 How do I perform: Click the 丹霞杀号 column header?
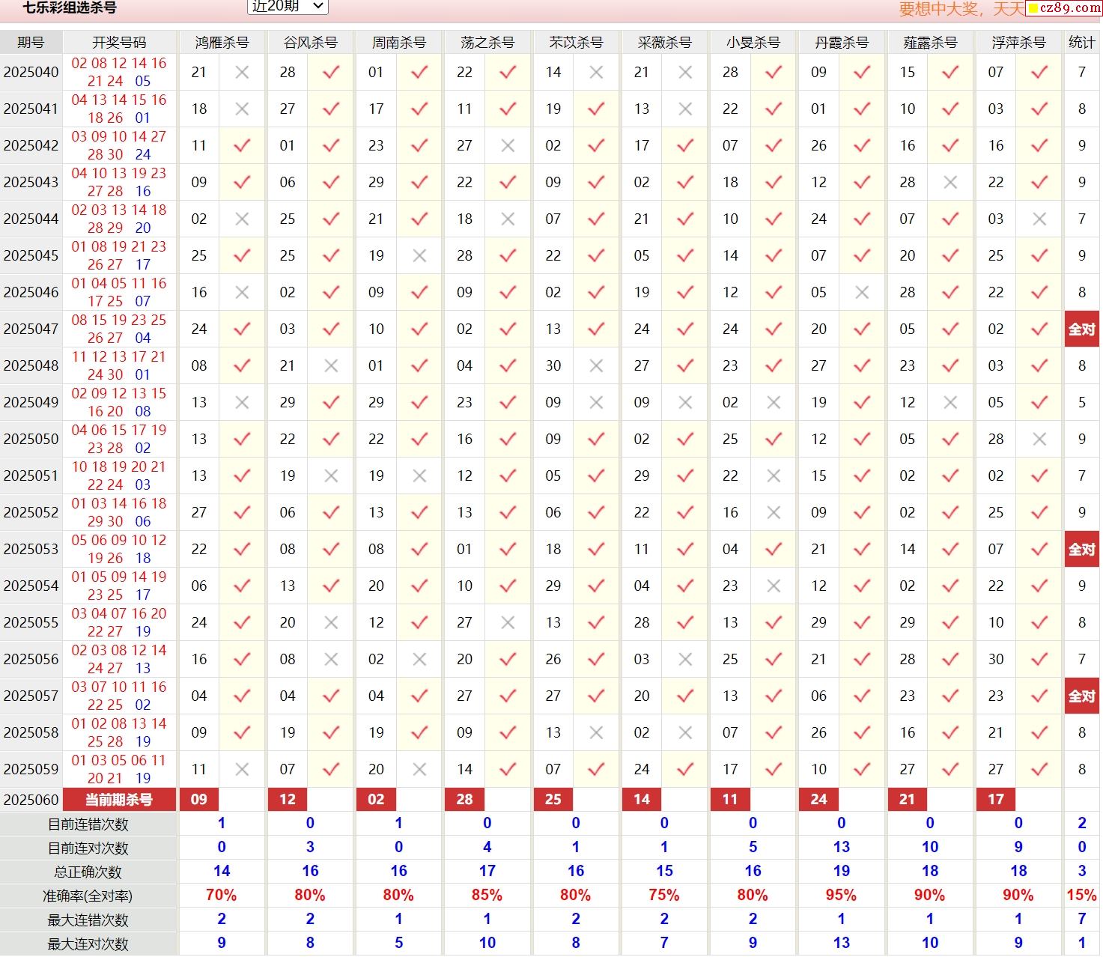tap(841, 43)
